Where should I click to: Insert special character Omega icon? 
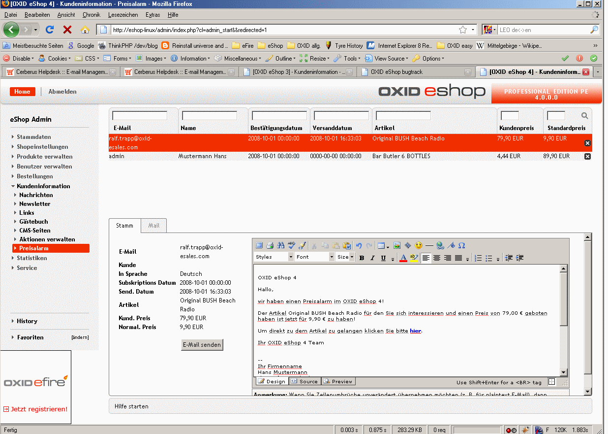[461, 245]
